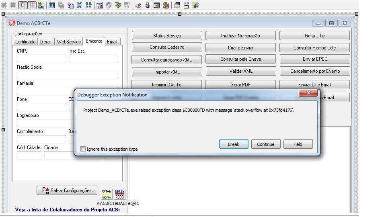Image resolution: width=386 pixels, height=217 pixels.
Task: Select the CT-e MOTTA component image
Action: 107,194
